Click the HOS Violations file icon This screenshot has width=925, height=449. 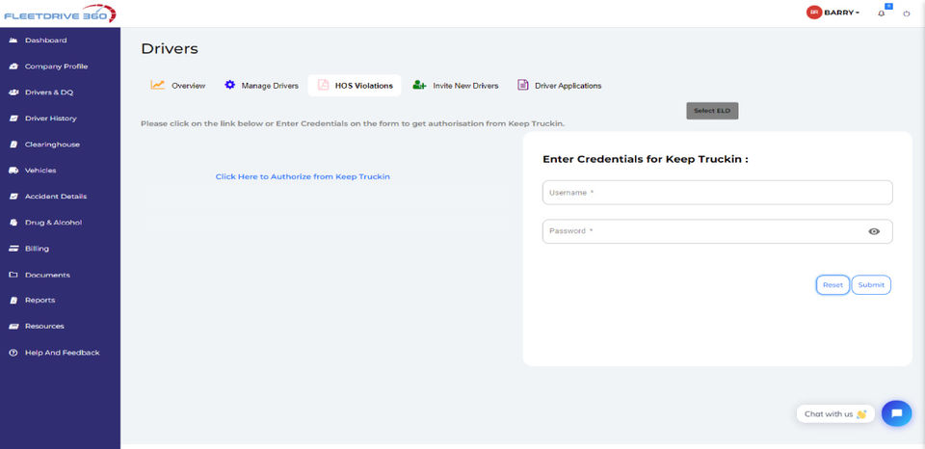point(324,85)
